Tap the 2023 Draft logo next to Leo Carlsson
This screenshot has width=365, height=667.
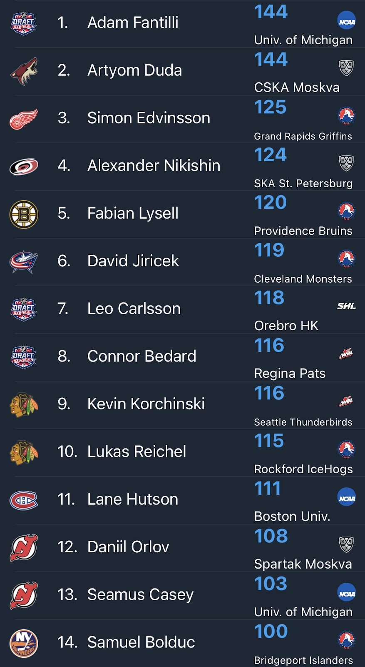click(24, 309)
